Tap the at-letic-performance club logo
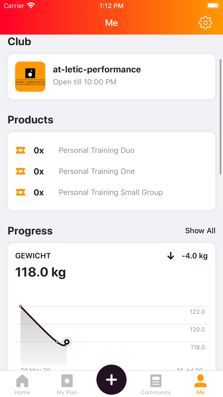This screenshot has width=223, height=397. [x=30, y=77]
